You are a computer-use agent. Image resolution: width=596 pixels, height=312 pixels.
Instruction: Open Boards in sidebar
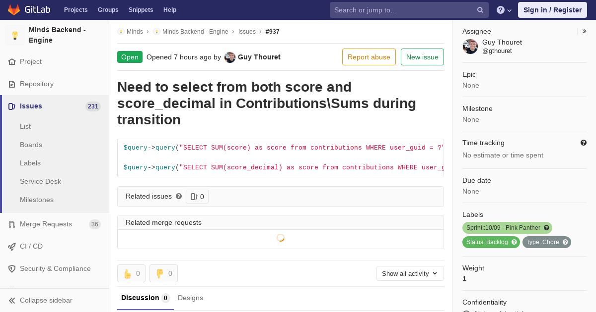(31, 145)
